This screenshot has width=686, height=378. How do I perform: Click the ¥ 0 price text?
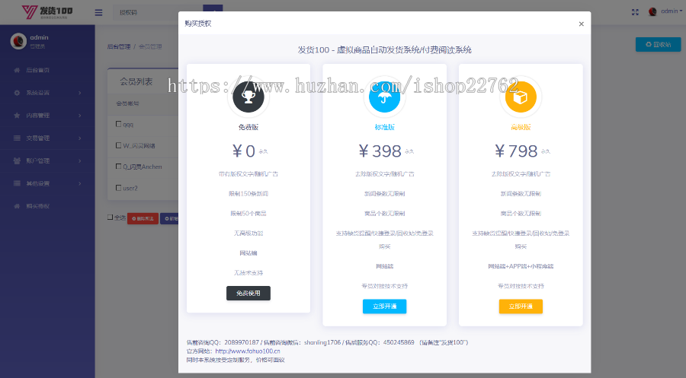[244, 151]
